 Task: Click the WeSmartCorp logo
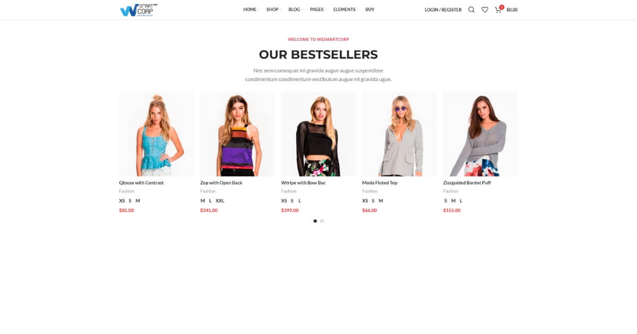pos(139,10)
